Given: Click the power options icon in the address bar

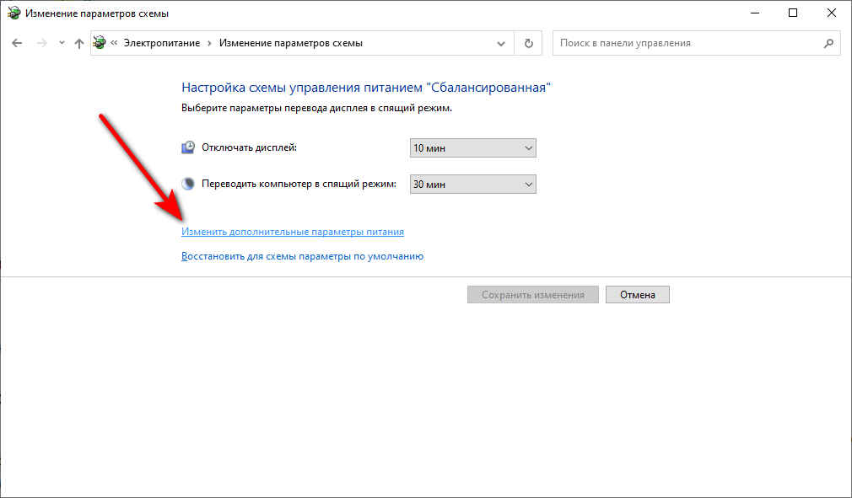Looking at the screenshot, I should point(100,43).
